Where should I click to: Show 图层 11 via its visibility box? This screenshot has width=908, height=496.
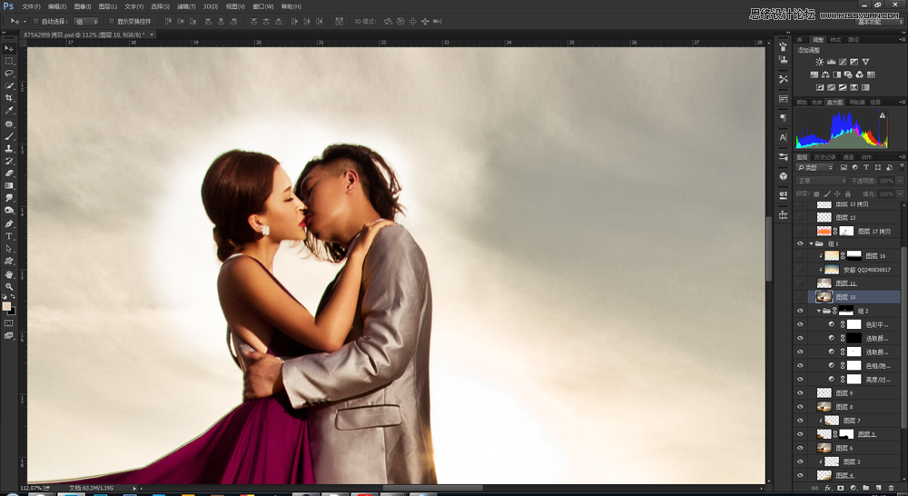pyautogui.click(x=800, y=283)
